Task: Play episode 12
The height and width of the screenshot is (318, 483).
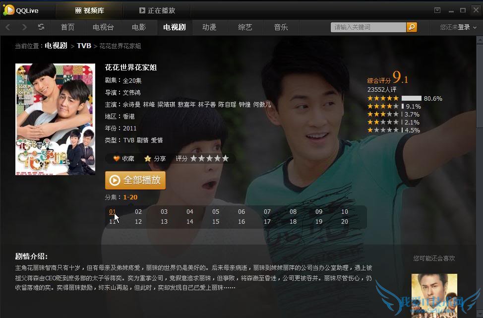Action: [138, 222]
